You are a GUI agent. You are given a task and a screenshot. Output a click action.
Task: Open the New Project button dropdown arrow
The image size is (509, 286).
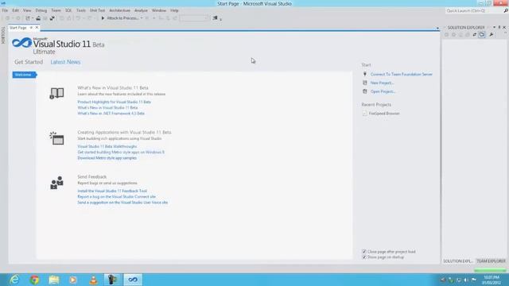[x=33, y=18]
